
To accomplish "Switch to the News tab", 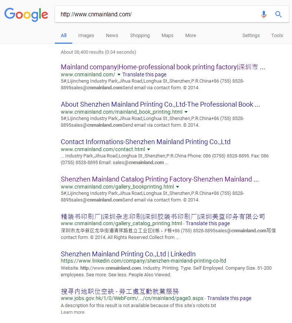I will [x=112, y=36].
